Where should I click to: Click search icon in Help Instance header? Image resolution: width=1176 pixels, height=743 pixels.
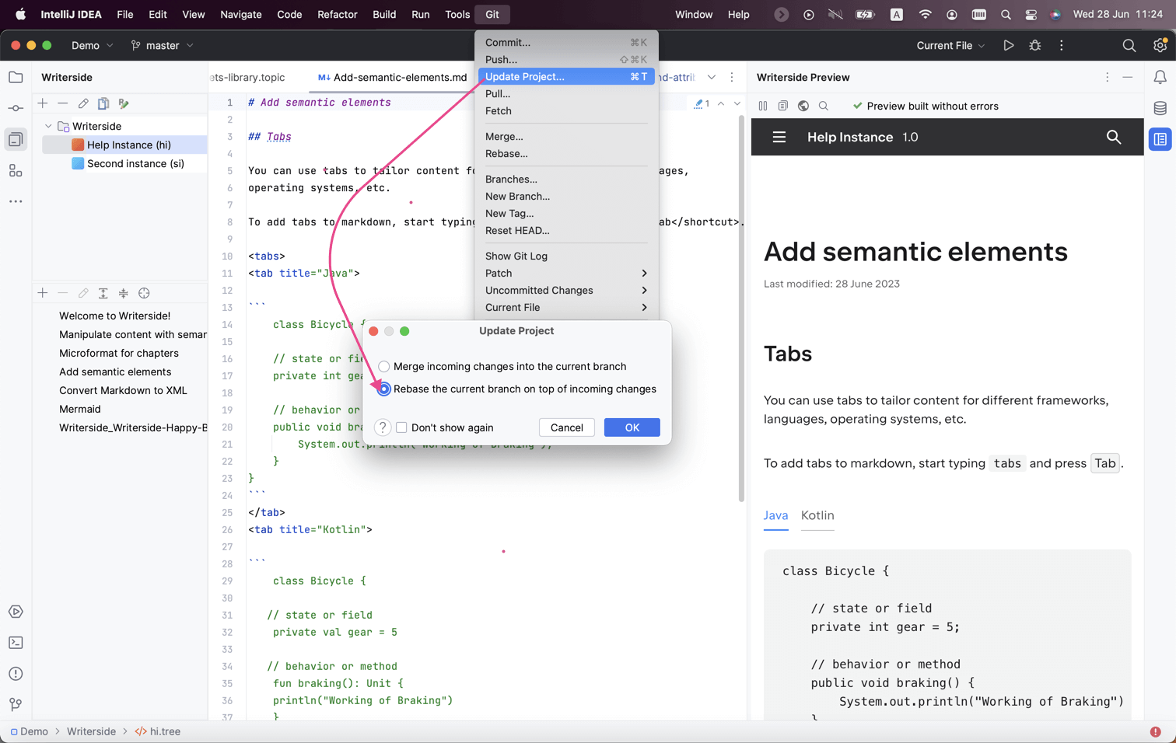coord(1114,137)
